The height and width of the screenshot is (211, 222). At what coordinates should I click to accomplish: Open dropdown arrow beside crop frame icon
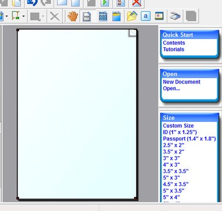pyautogui.click(x=24, y=16)
